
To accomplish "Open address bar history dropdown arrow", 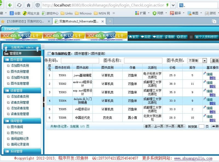I will 173,5.
